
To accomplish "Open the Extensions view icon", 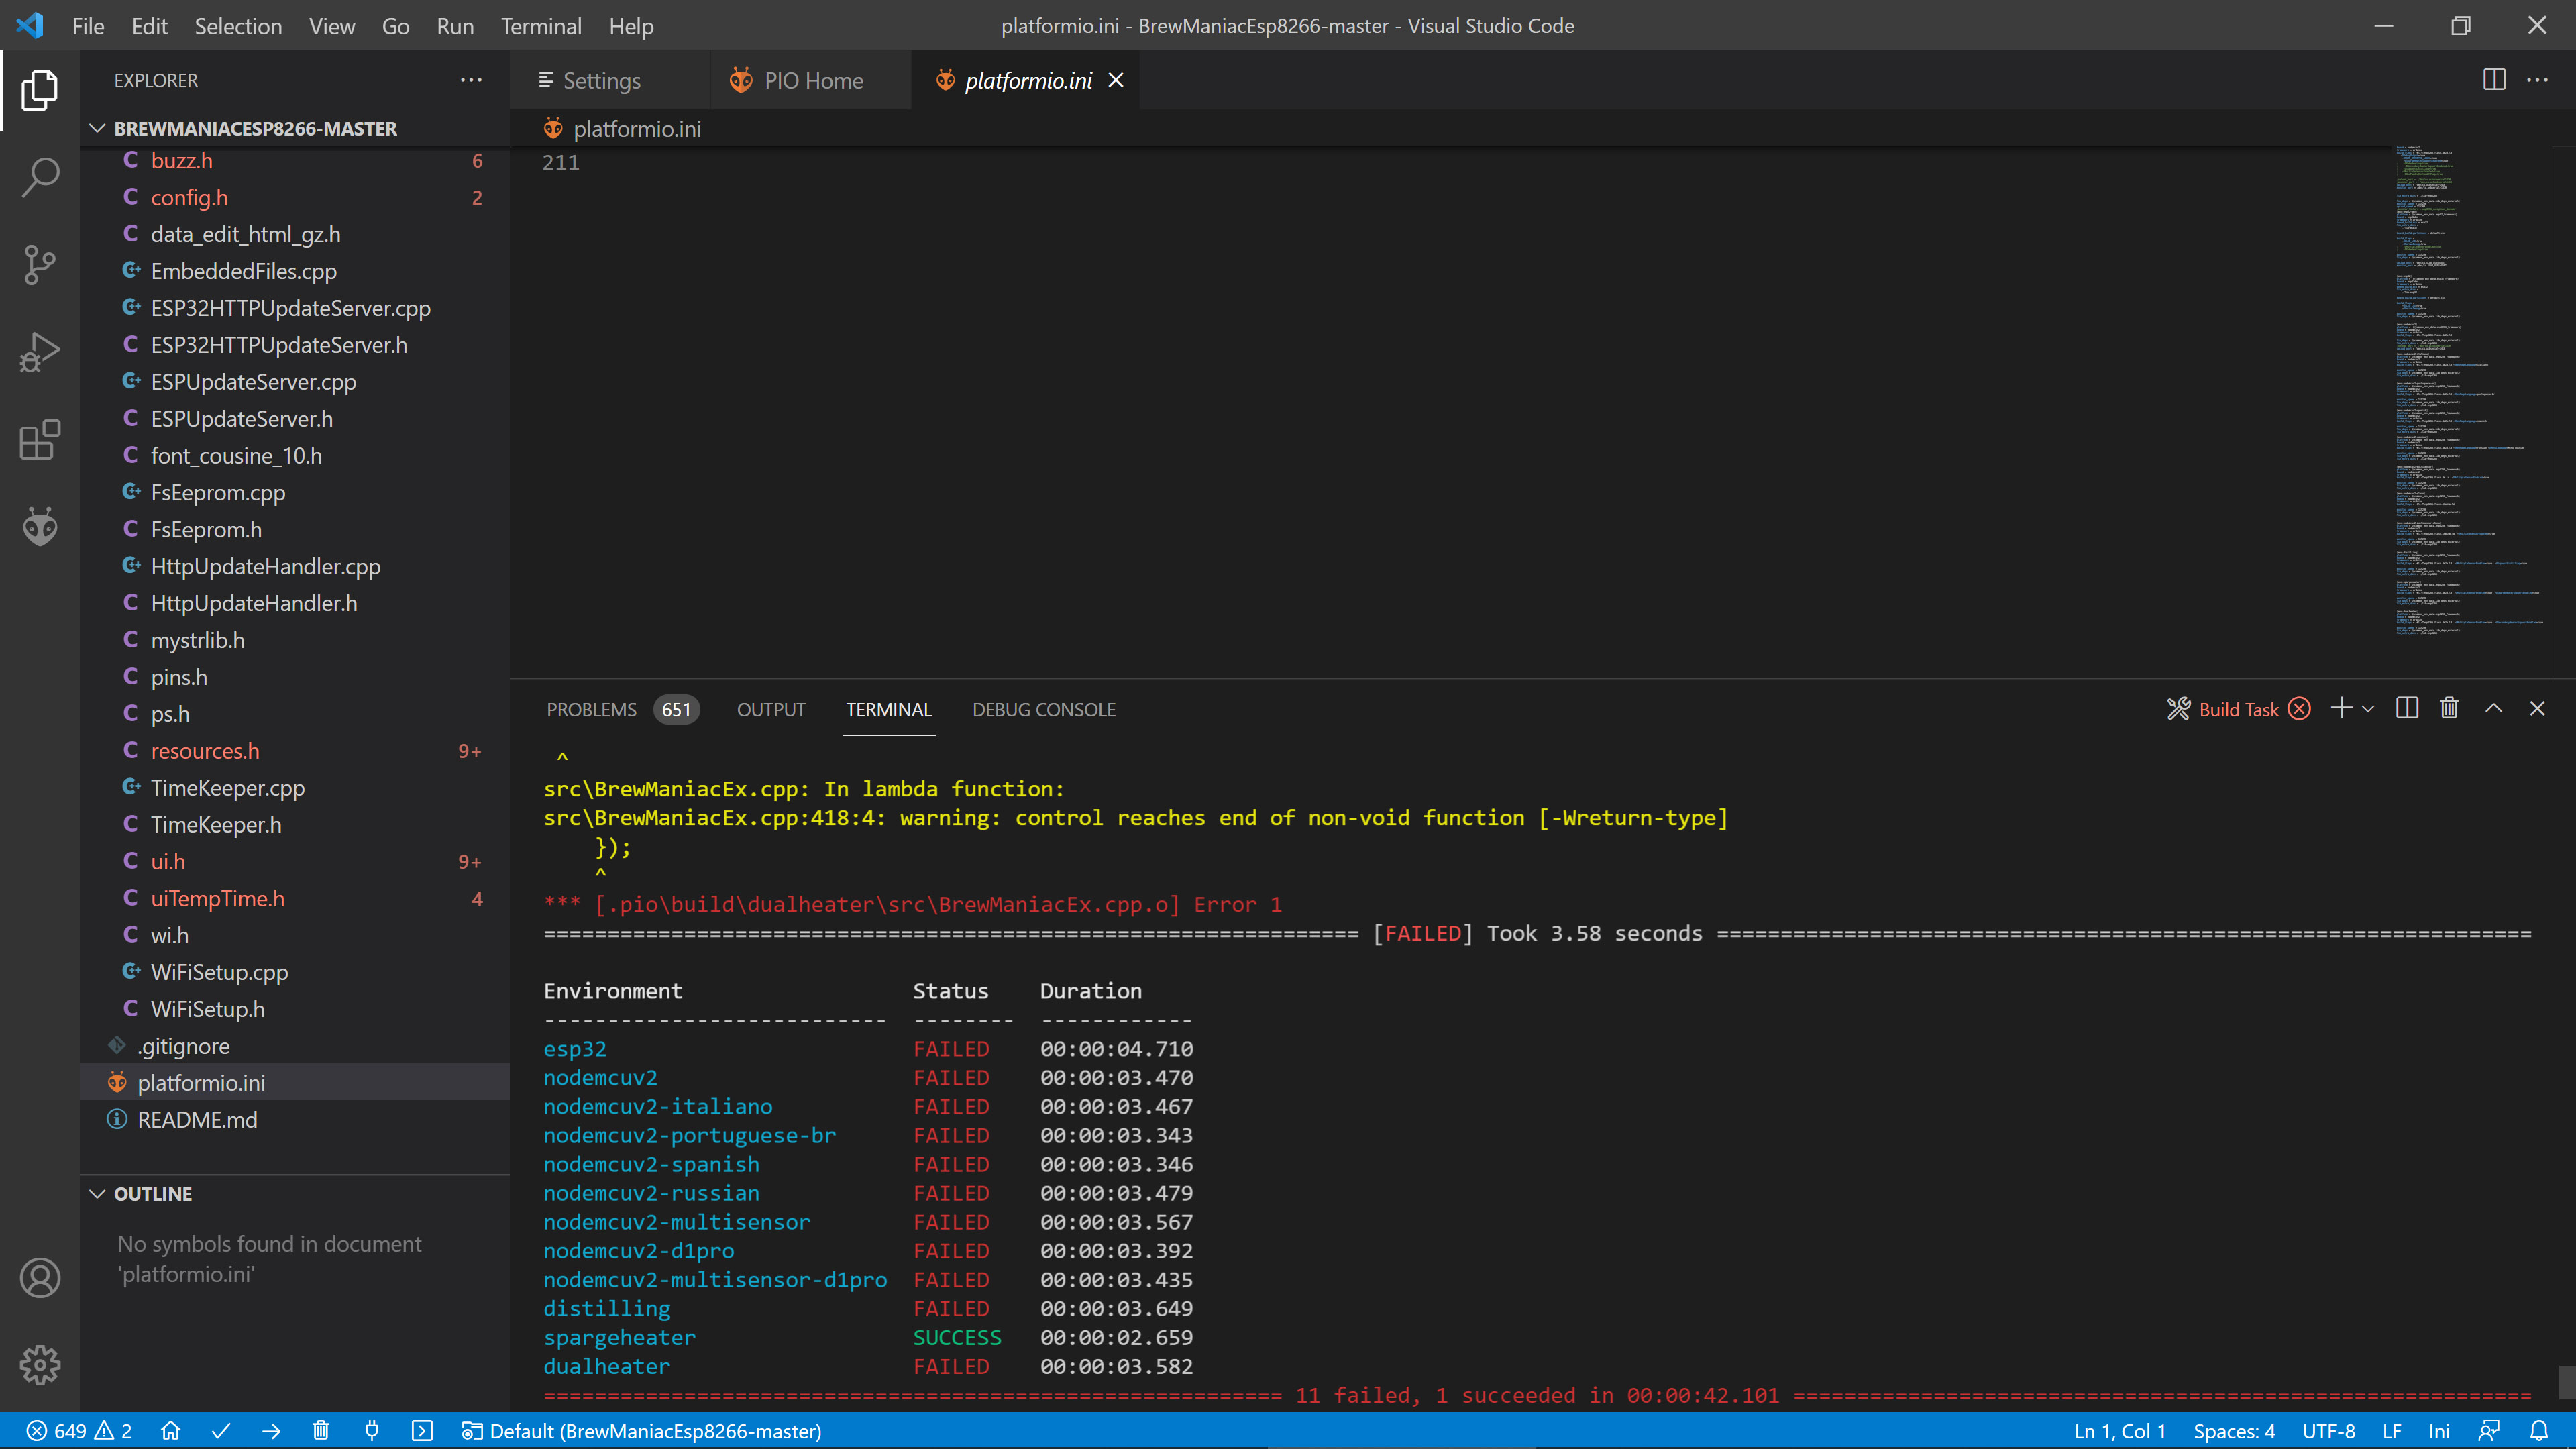I will [x=40, y=440].
